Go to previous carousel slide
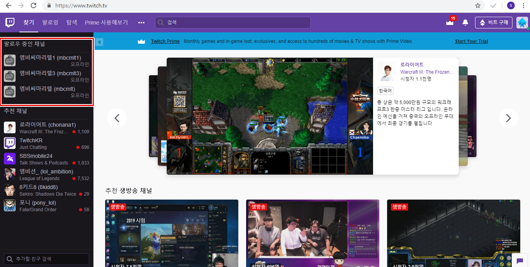 click(117, 118)
